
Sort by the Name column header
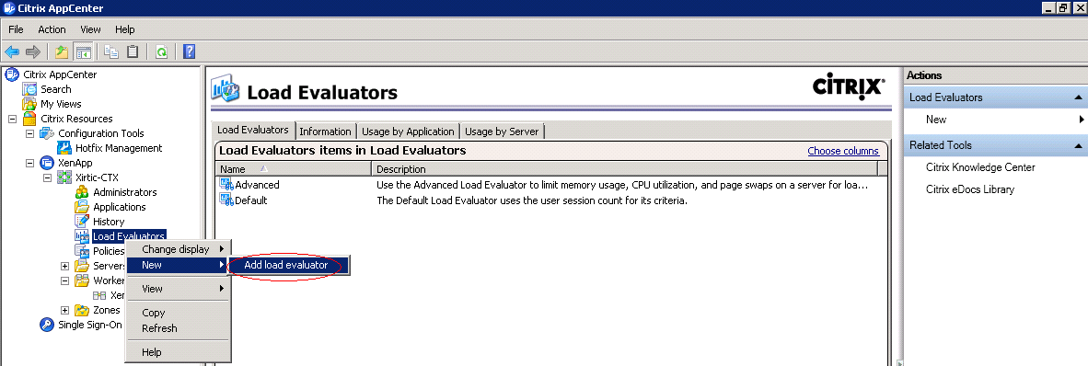tap(293, 168)
